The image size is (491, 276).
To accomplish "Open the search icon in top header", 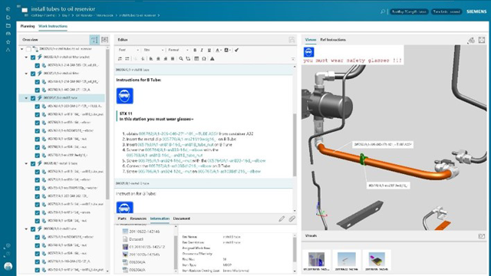I will pos(383,11).
